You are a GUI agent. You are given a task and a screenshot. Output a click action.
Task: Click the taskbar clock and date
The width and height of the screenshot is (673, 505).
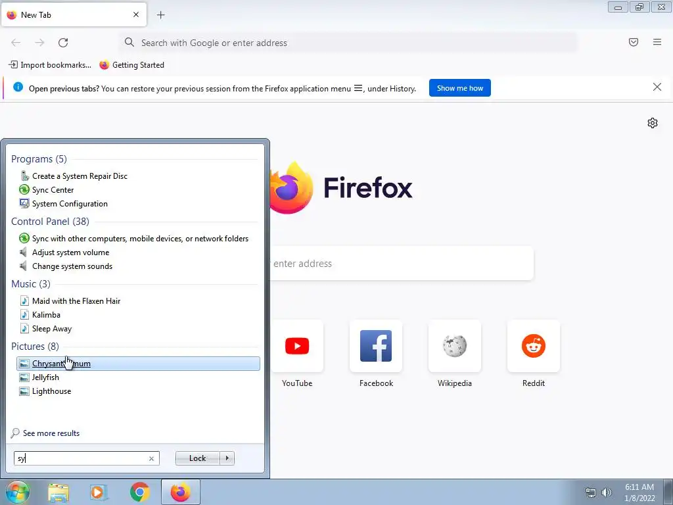click(x=639, y=493)
